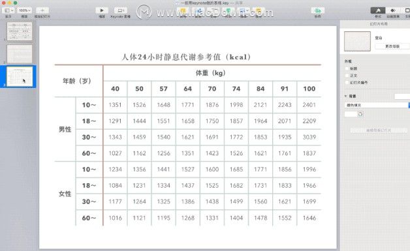Select the 30~ age cell under 女性

tap(89, 201)
